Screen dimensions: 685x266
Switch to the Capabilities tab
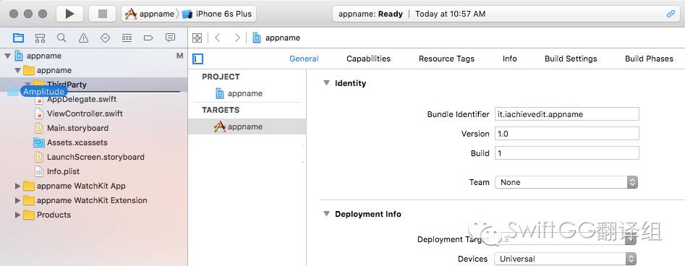click(x=368, y=59)
